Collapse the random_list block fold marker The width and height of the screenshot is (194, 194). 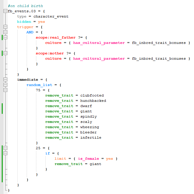pyautogui.click(x=5, y=85)
